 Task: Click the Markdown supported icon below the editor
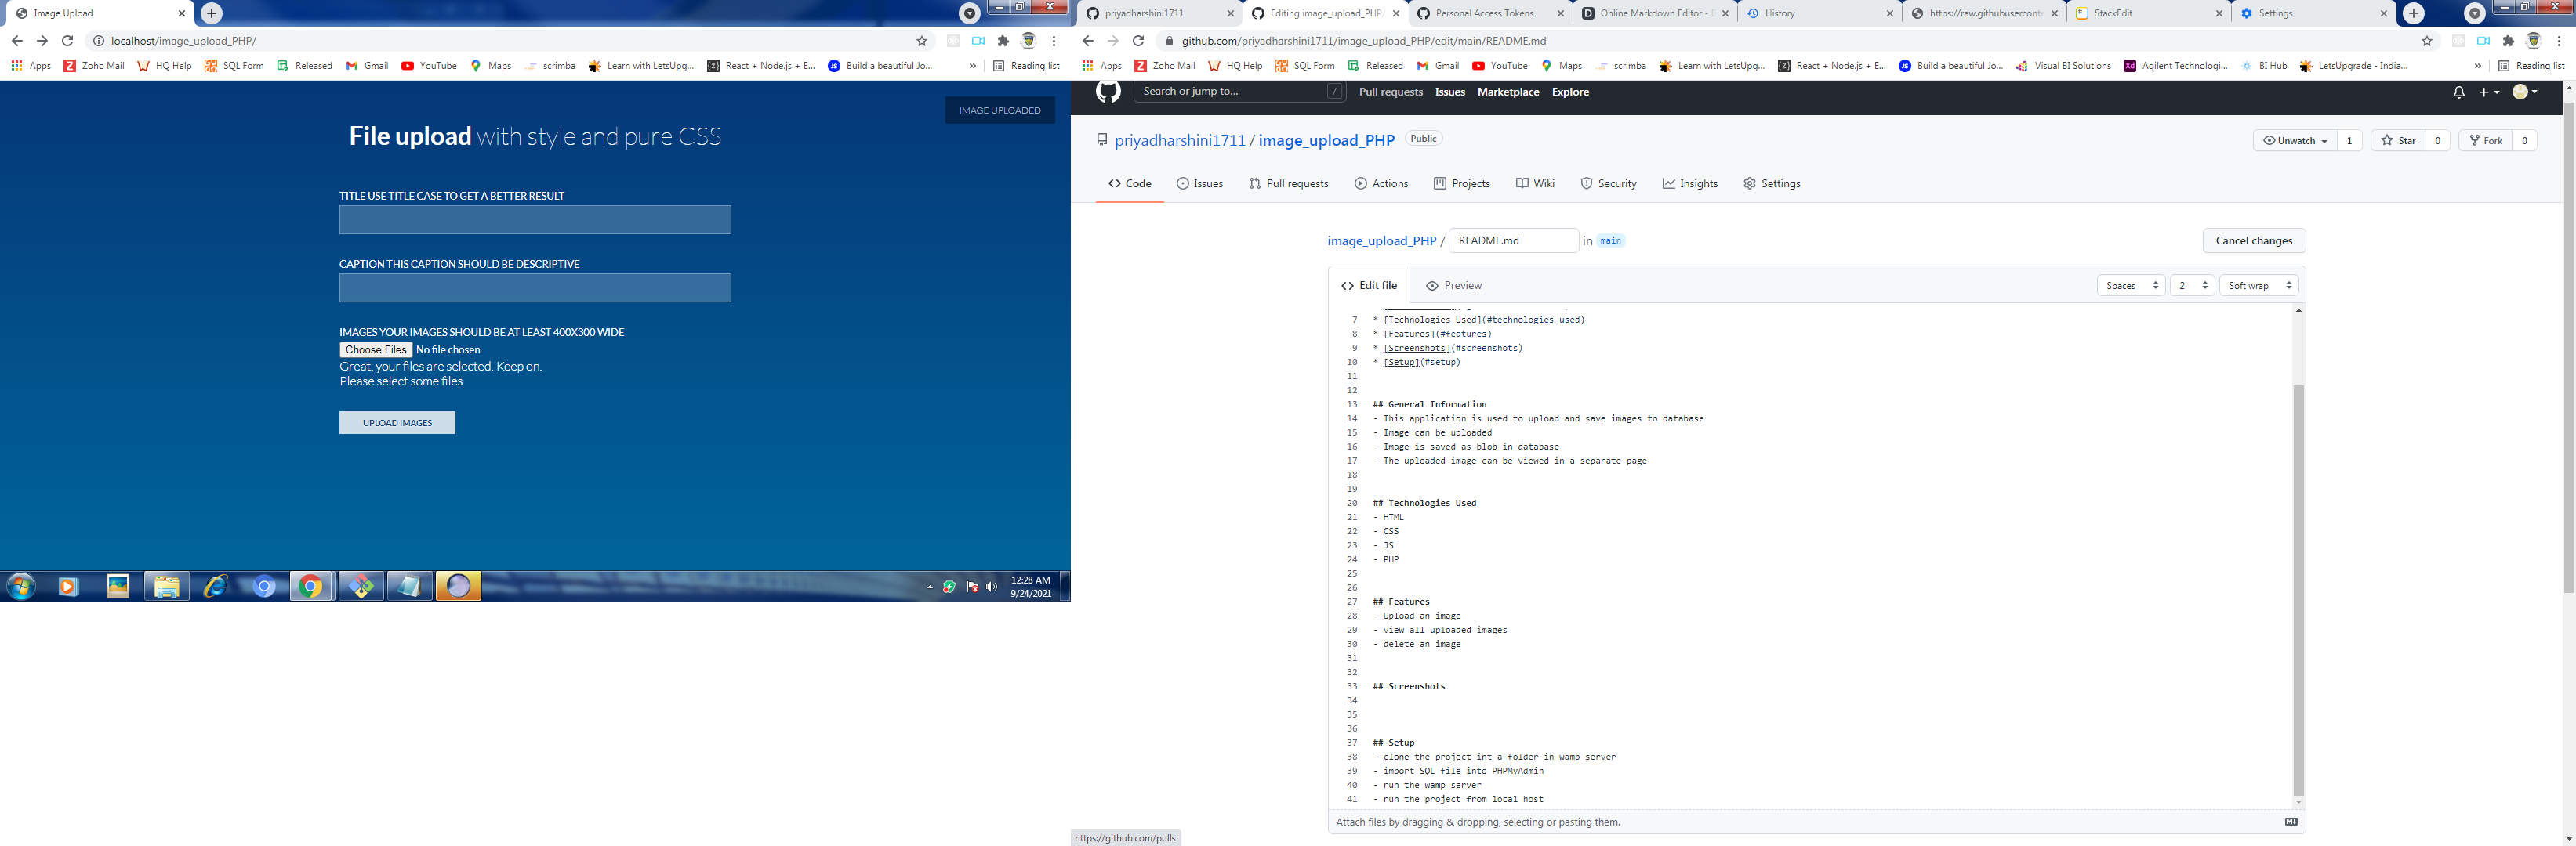(2291, 822)
